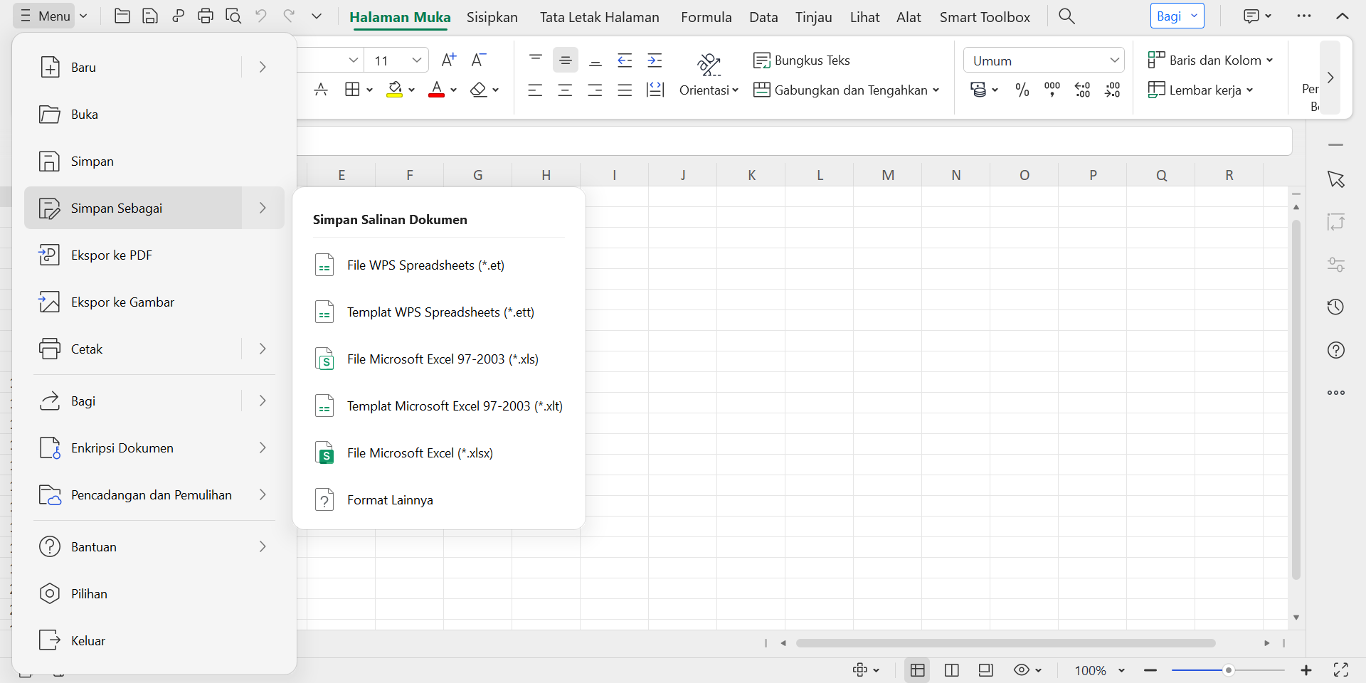Select File WPS Spreadsheets (*.et)

pos(439,265)
